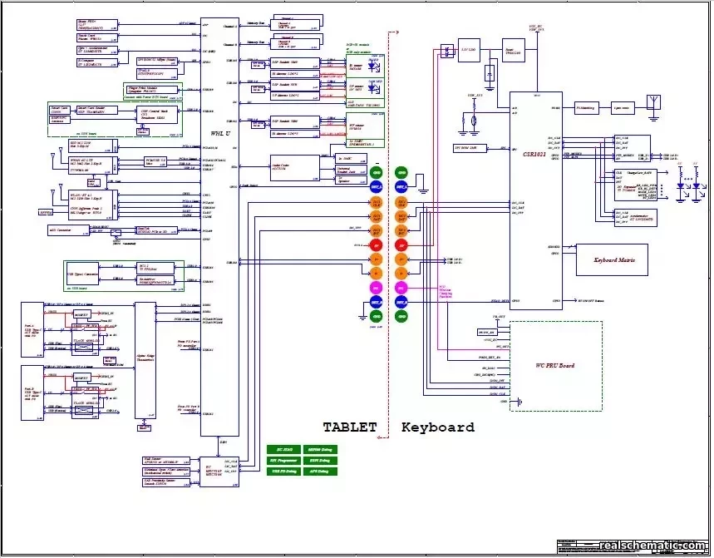Click the ground symbol on the WC PRU Board
The image size is (714, 558).
[519, 402]
